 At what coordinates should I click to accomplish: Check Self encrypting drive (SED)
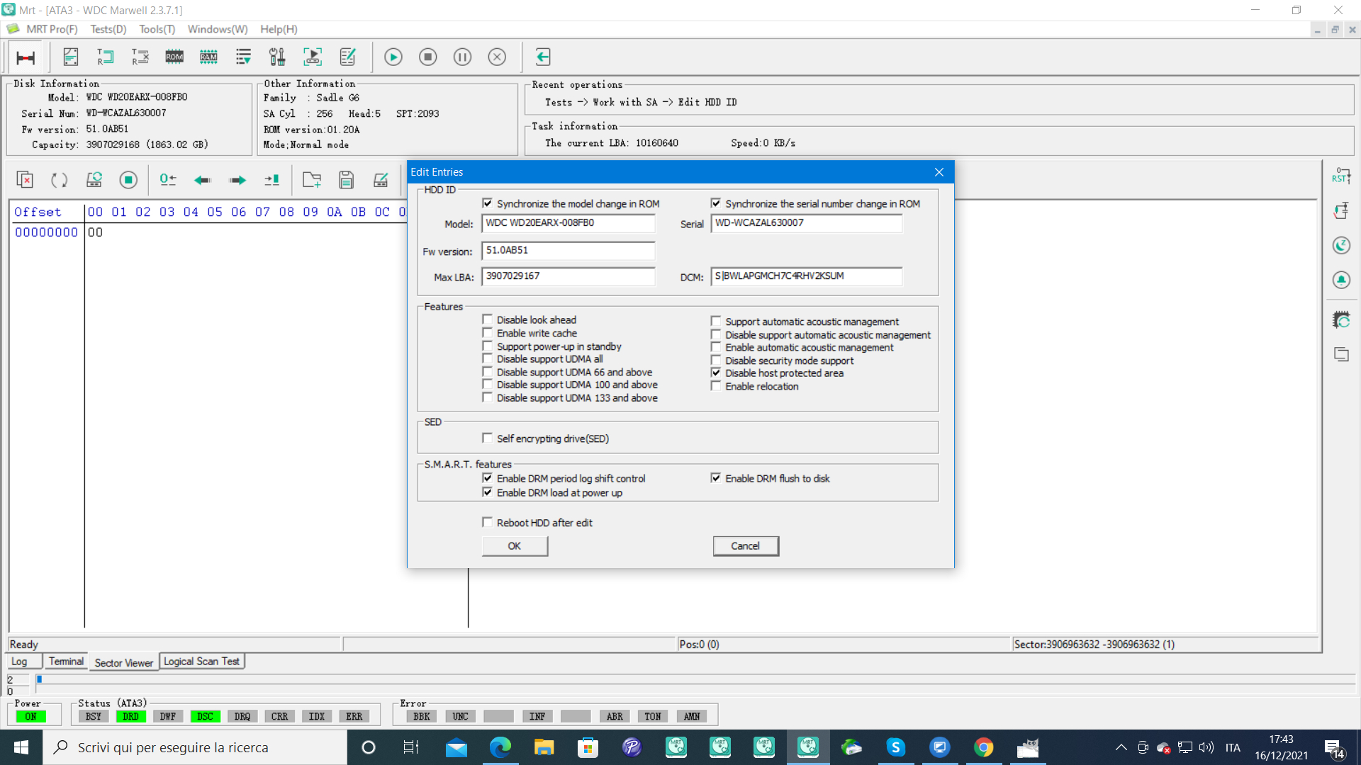coord(488,438)
